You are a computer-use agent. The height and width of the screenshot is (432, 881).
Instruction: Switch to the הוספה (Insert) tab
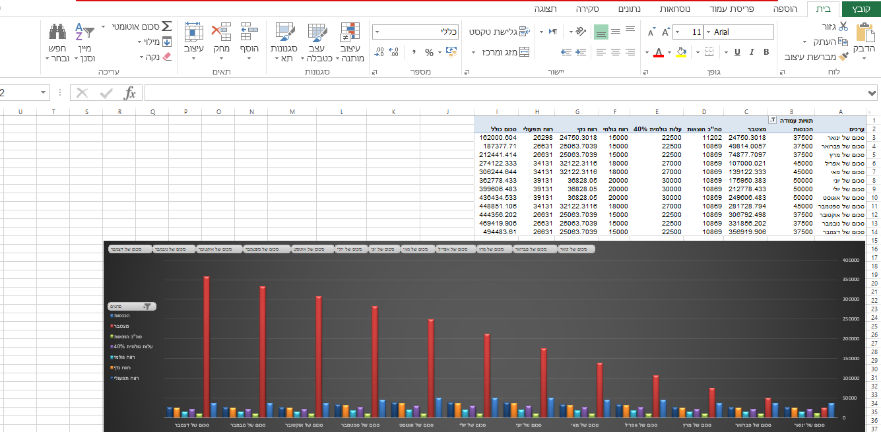coord(785,9)
